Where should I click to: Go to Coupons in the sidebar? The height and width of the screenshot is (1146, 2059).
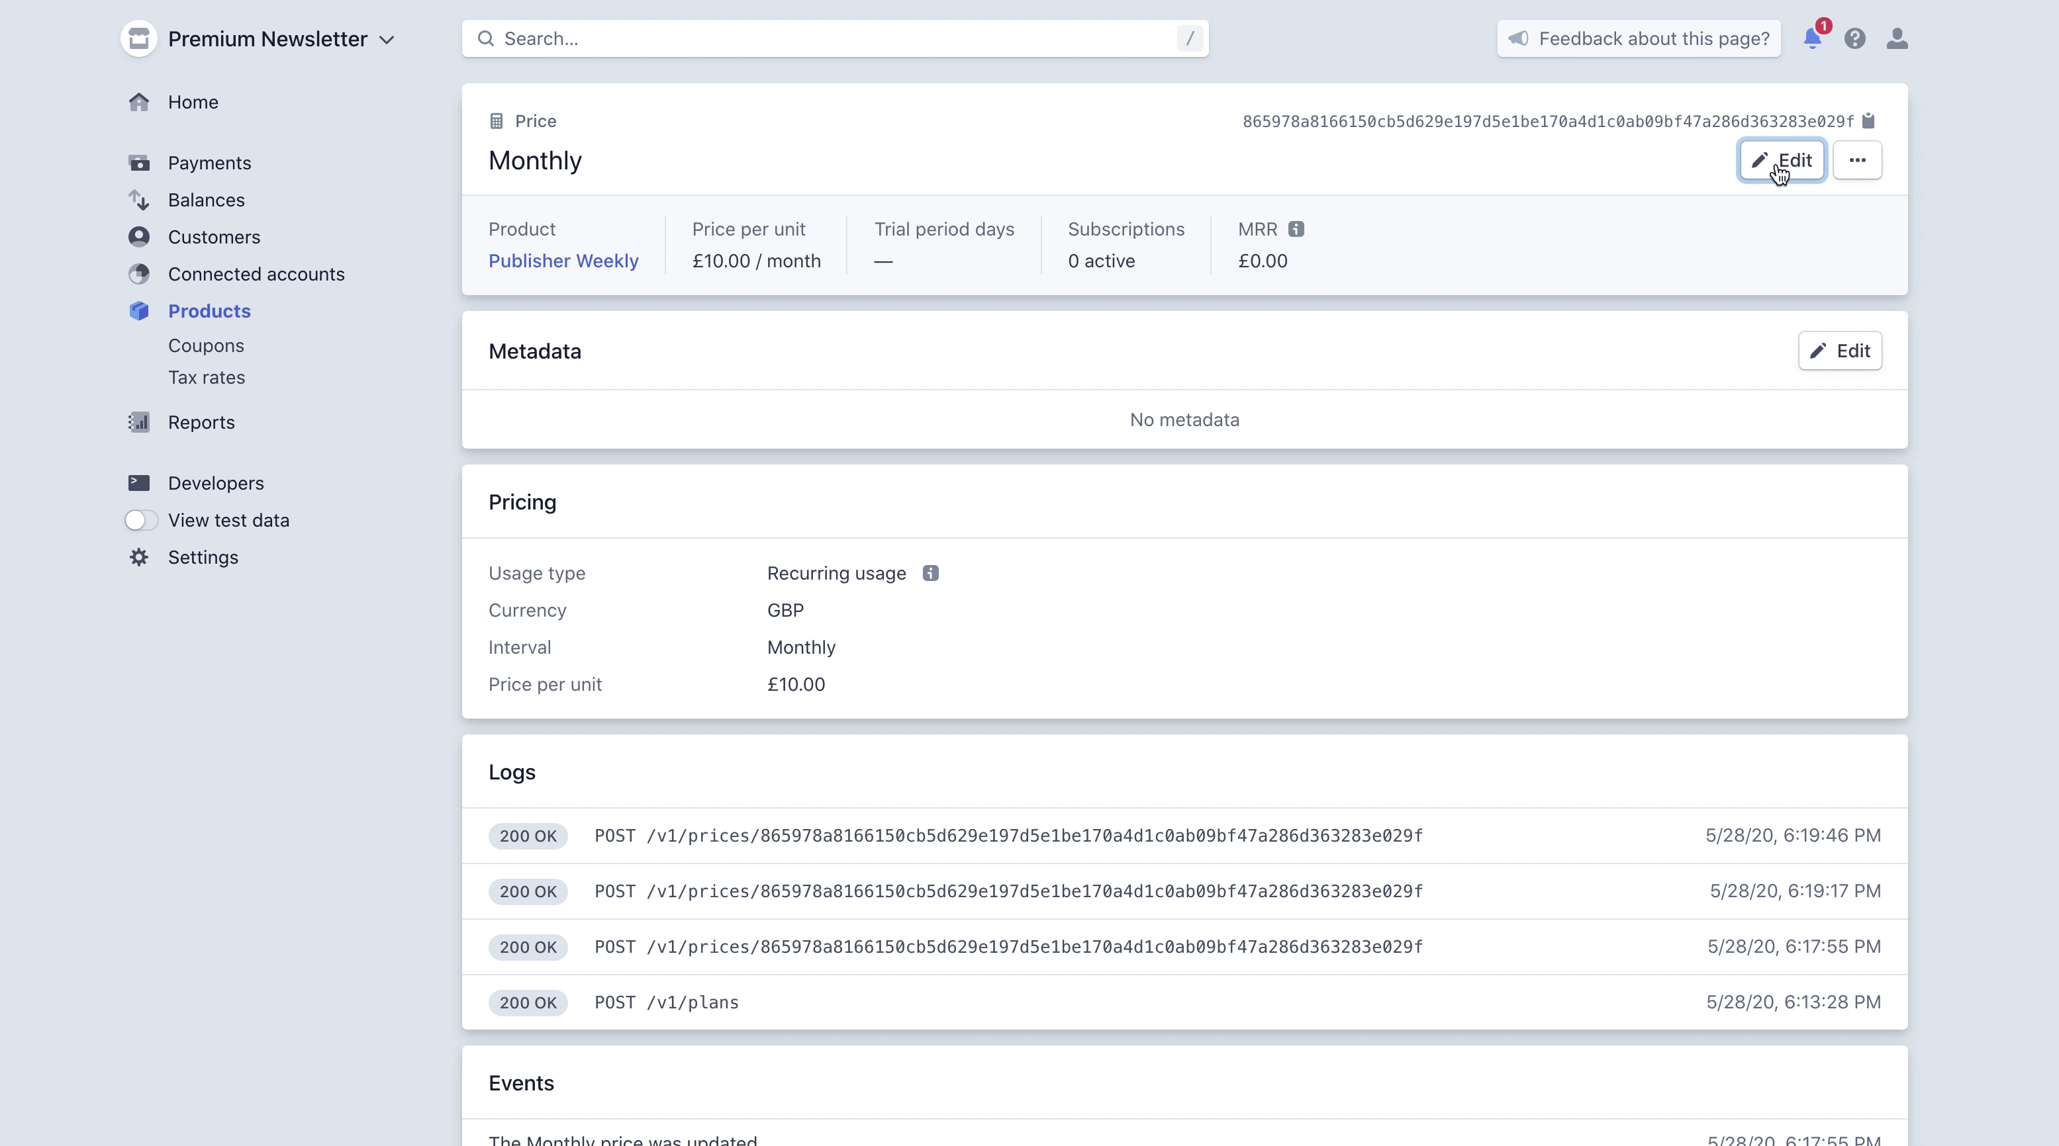(205, 345)
